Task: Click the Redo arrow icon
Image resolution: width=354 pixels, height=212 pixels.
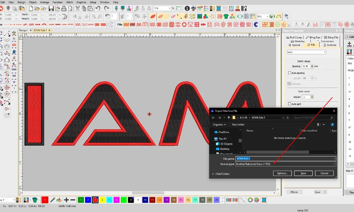Action: [106, 8]
